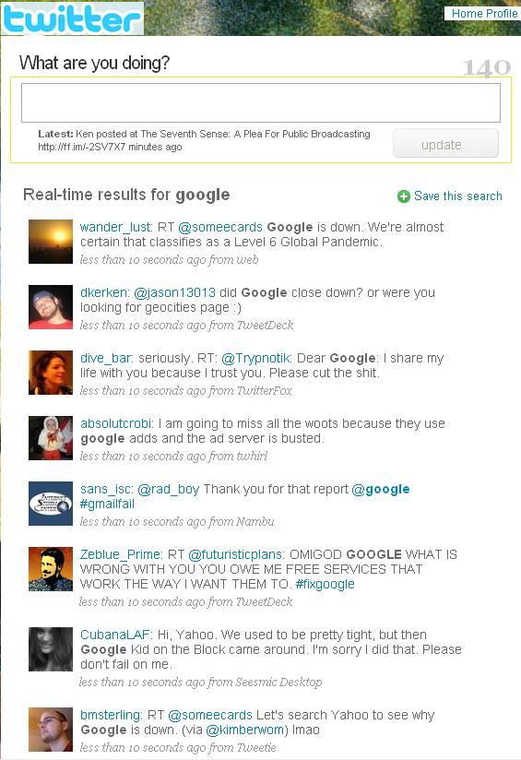Click CubanaLAF's grayscale avatar

coord(51,649)
